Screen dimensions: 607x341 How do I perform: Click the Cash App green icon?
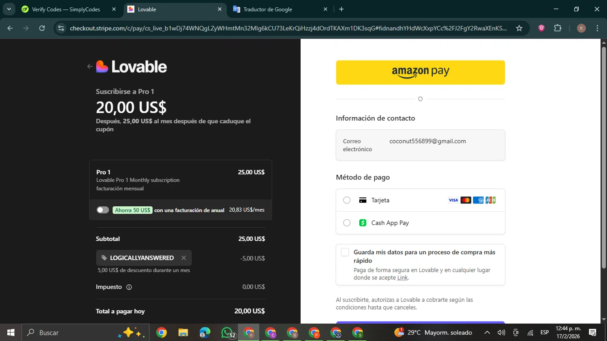[x=363, y=223]
